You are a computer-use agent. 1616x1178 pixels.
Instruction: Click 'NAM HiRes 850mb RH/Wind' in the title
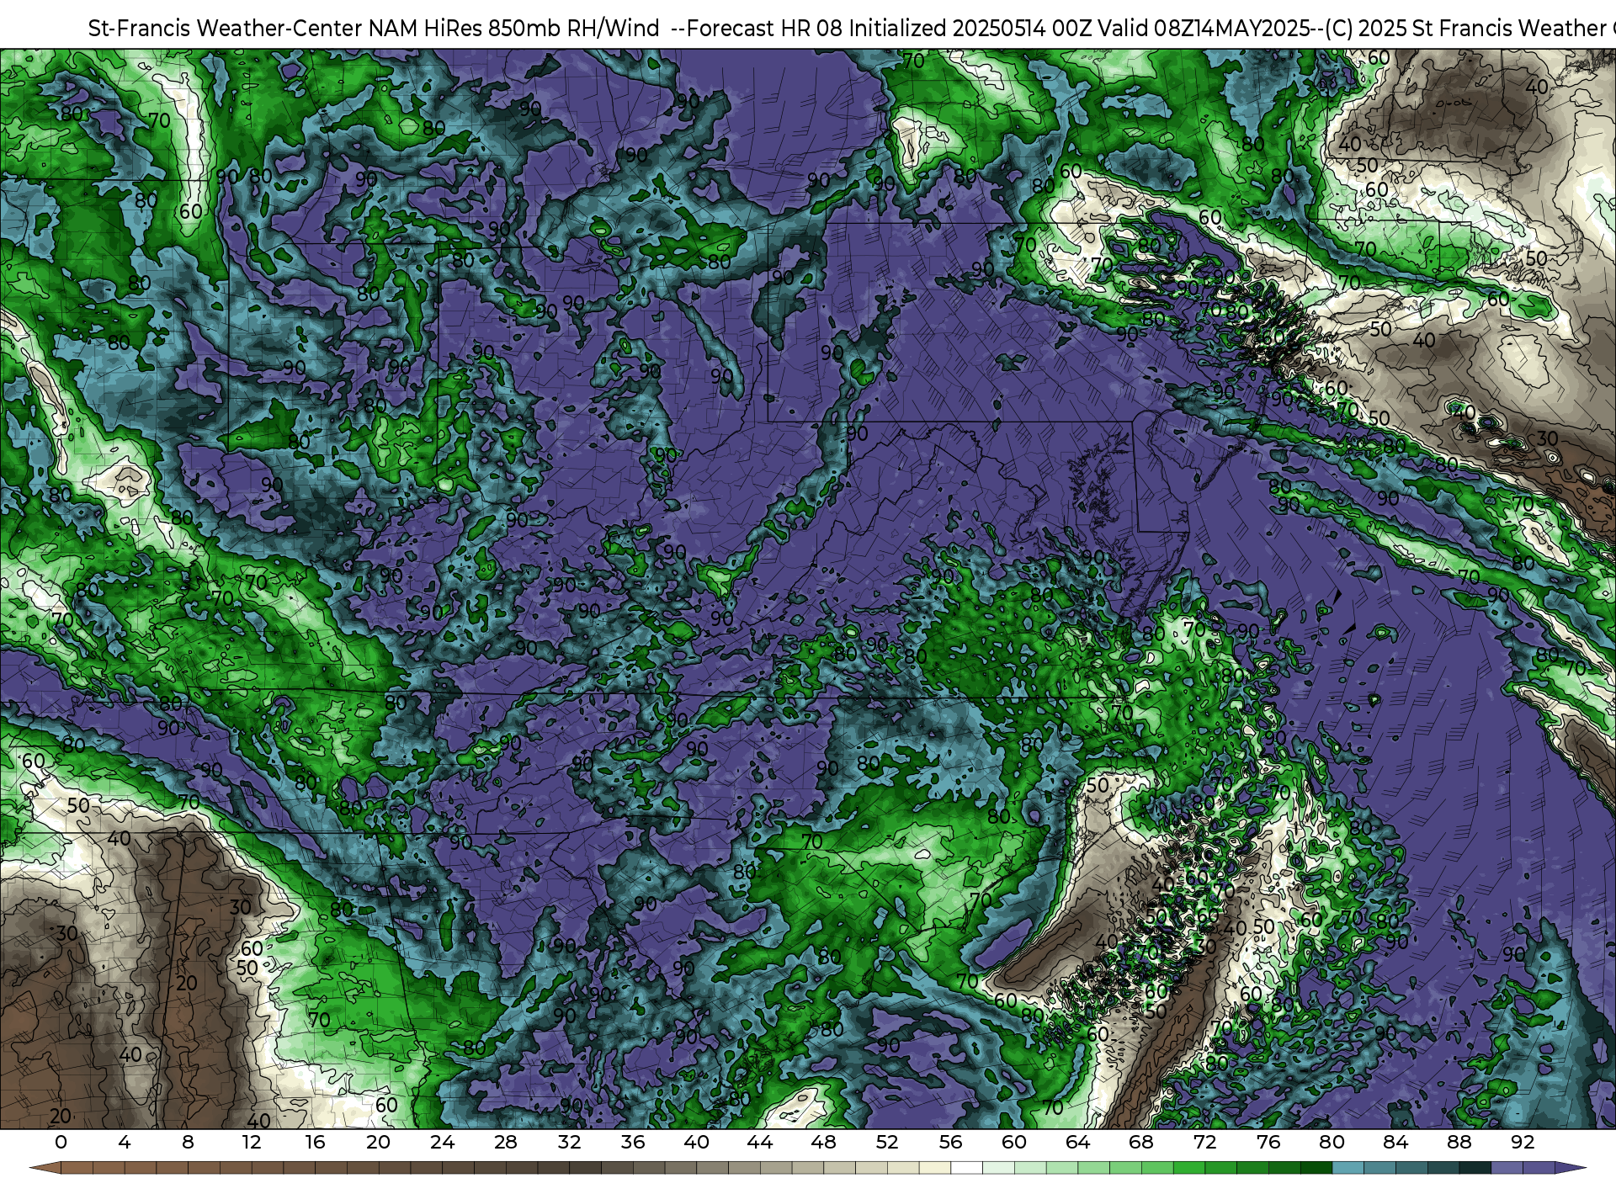point(514,29)
